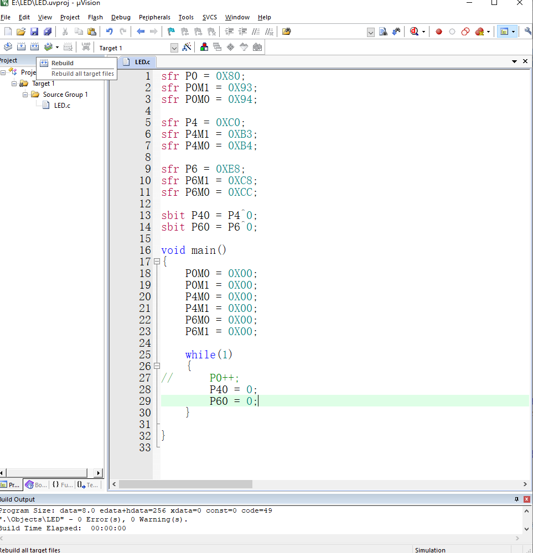533x553 pixels.
Task: Close the active LED.c editor tab
Action: tap(525, 61)
